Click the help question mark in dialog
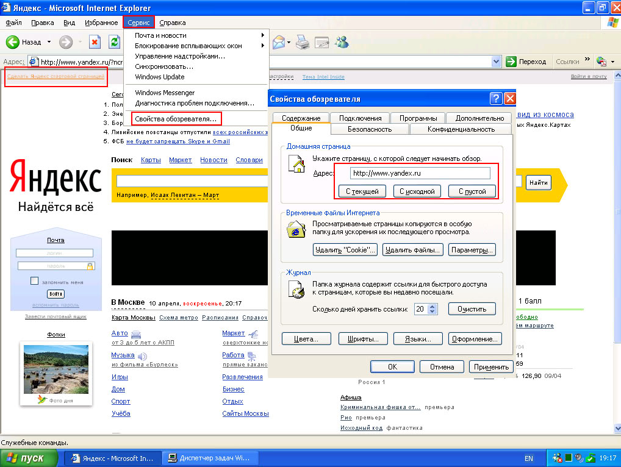The image size is (621, 467). pyautogui.click(x=496, y=99)
